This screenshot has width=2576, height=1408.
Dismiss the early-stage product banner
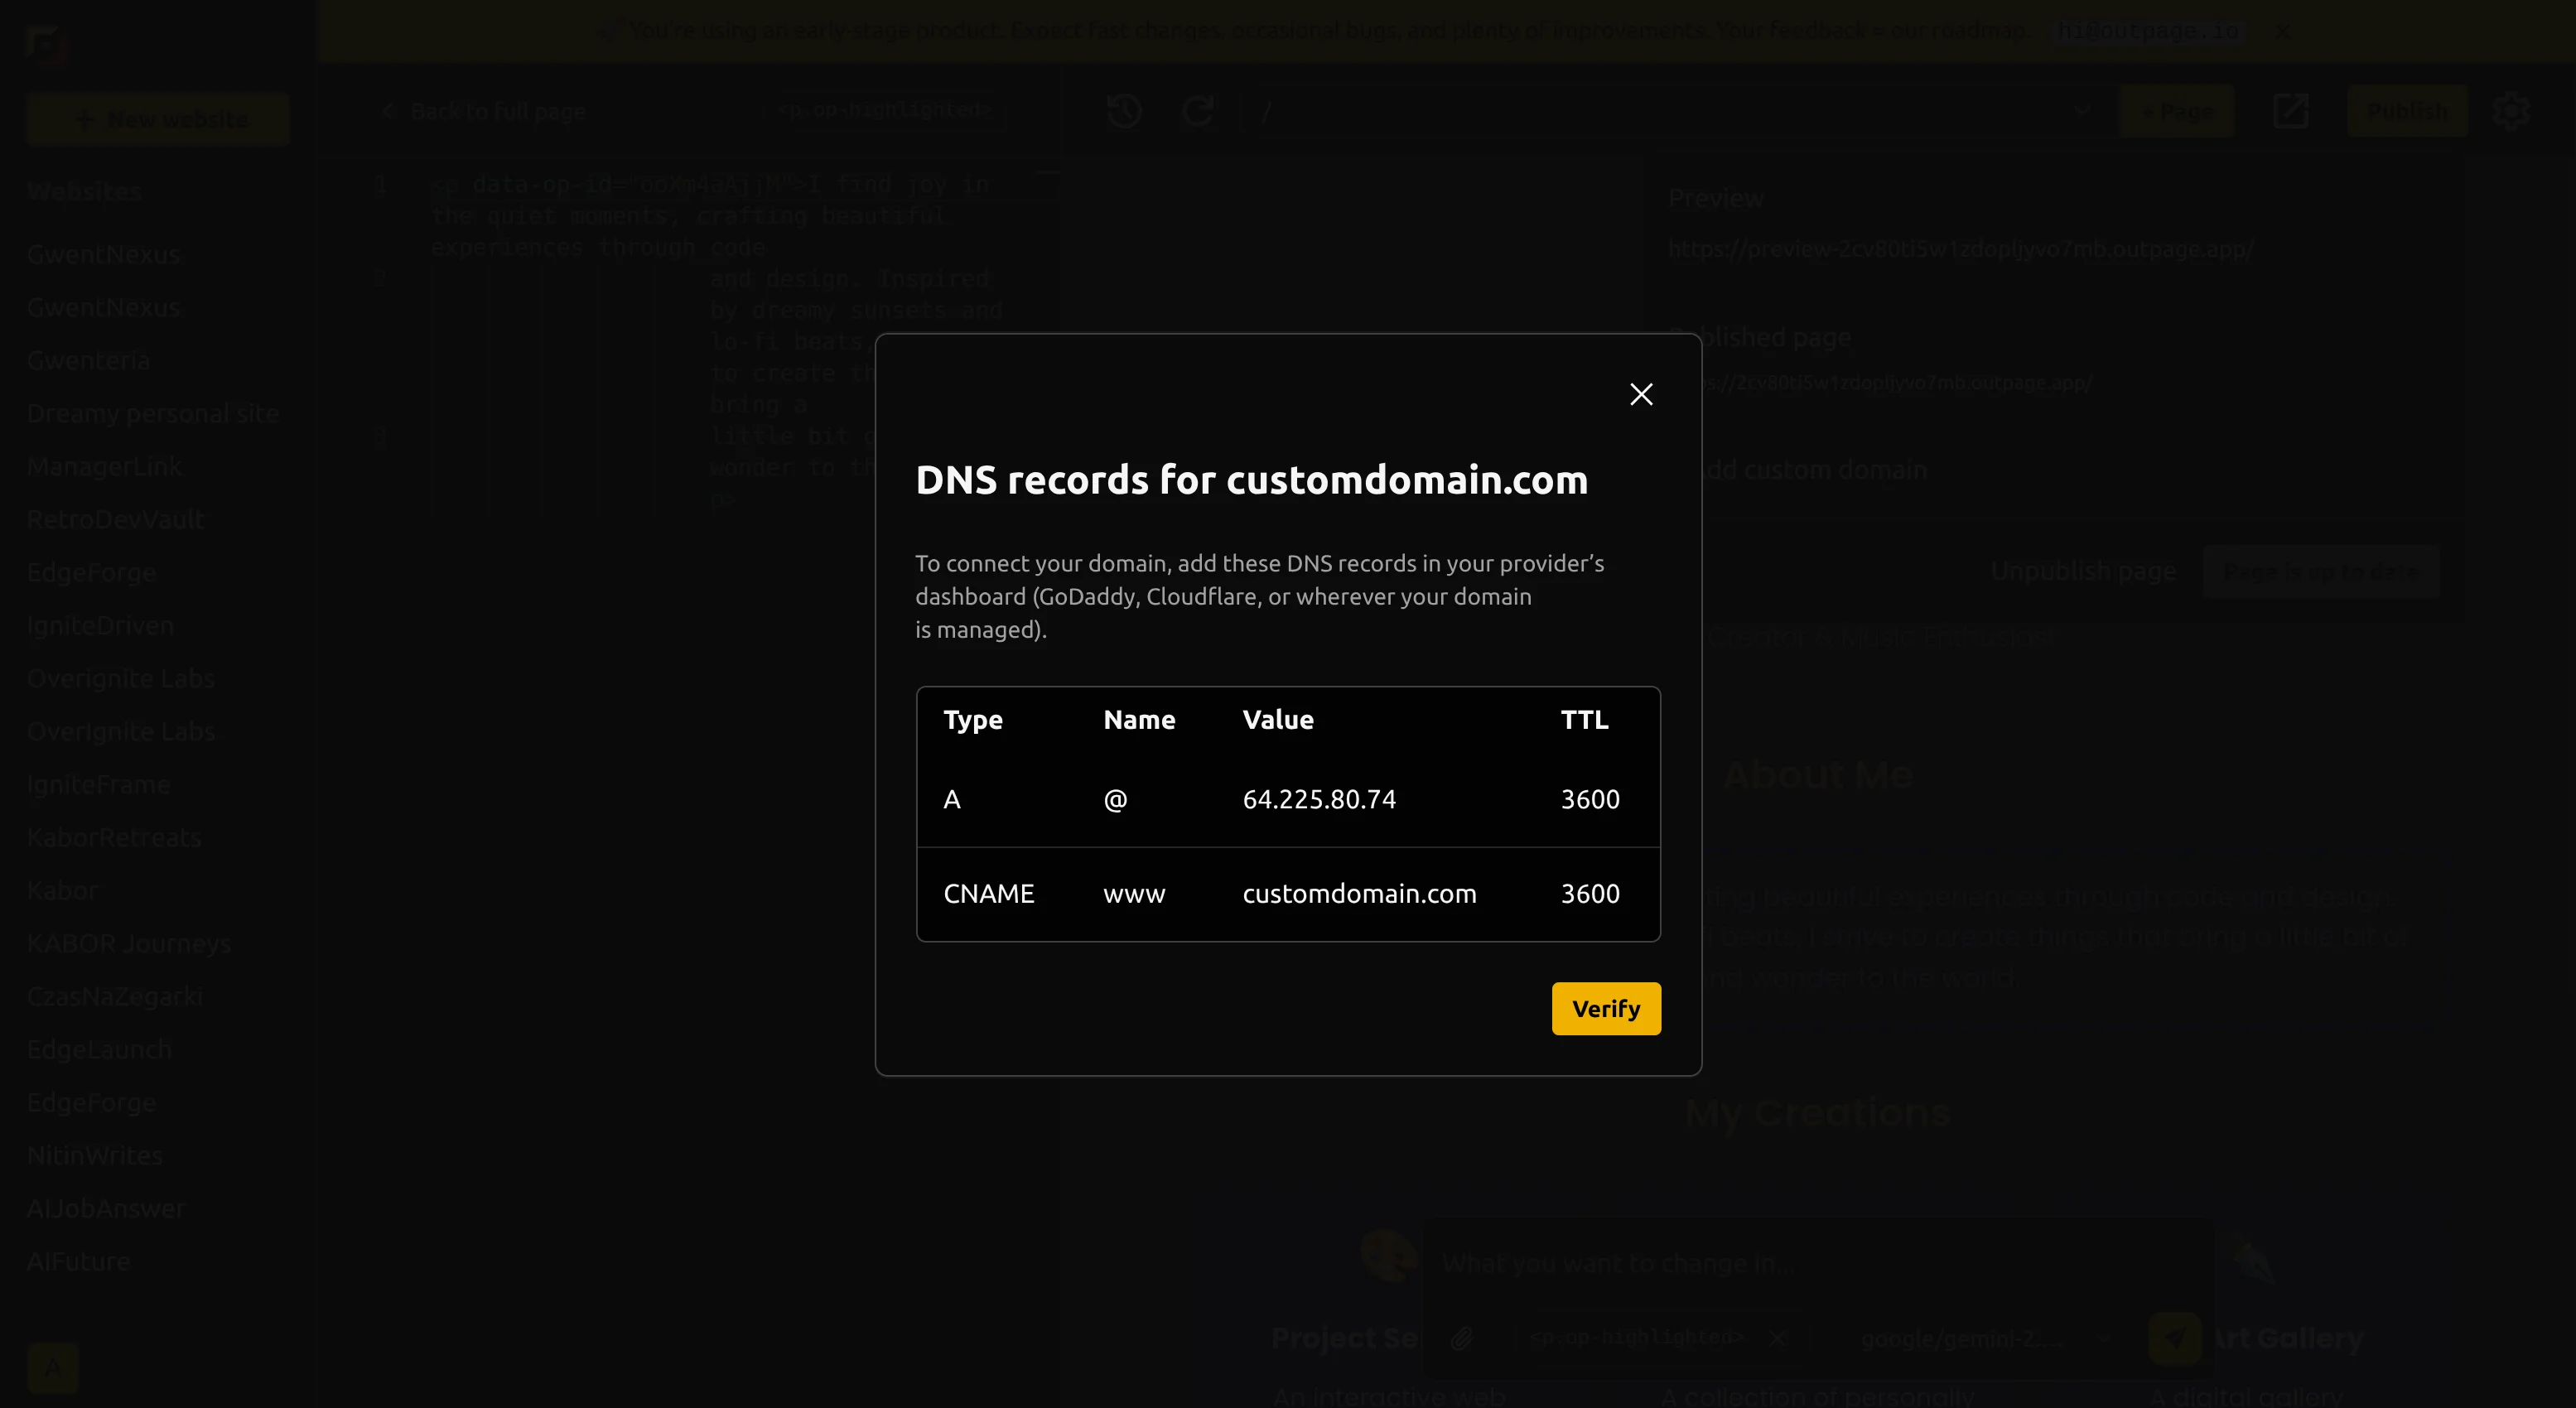2282,31
